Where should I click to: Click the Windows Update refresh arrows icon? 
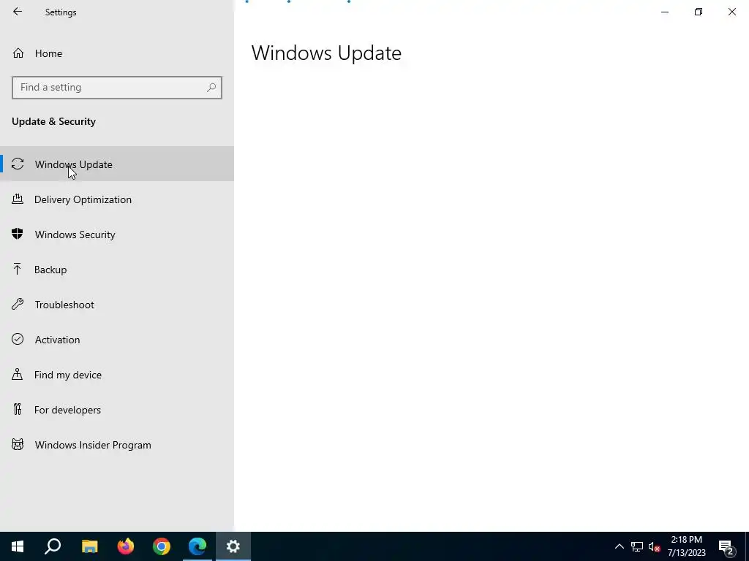(18, 164)
